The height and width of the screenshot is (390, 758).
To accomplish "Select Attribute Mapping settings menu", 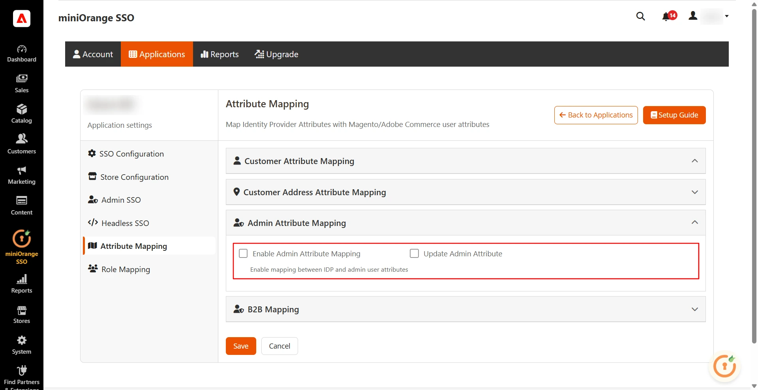I will tap(149, 246).
